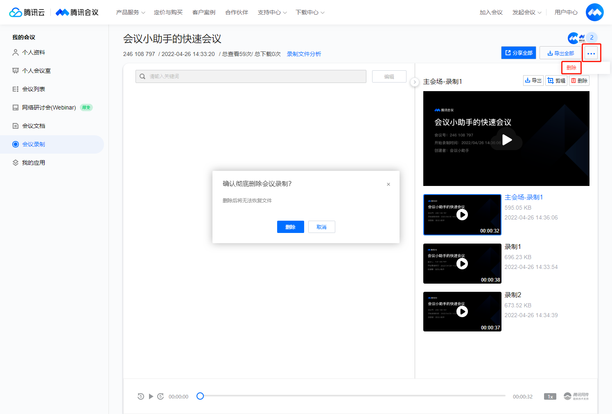Click the 编辑 button beside search

(x=389, y=76)
